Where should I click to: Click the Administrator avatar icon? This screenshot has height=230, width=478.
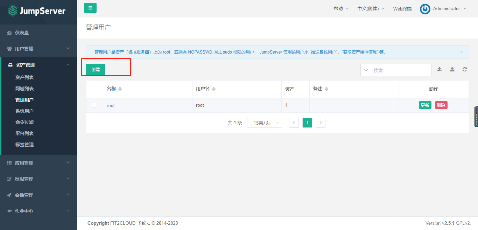tap(425, 9)
